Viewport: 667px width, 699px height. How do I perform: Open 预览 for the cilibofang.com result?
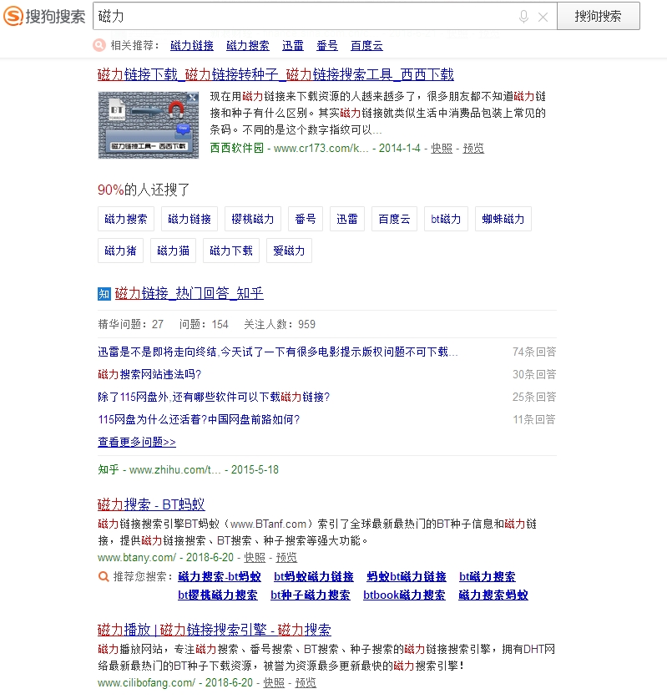tap(306, 683)
